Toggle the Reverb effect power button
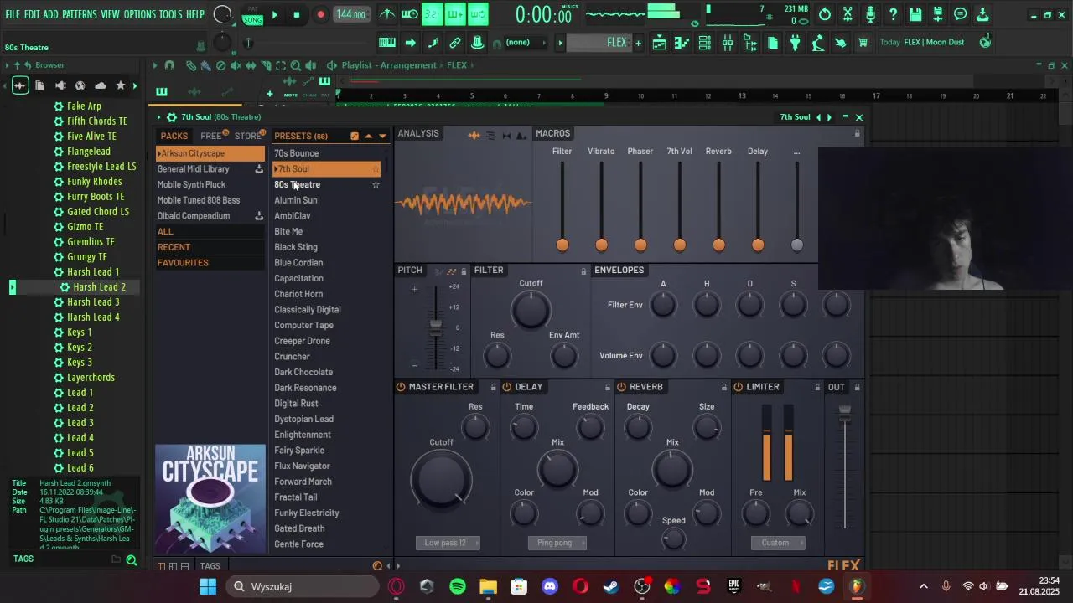The width and height of the screenshot is (1073, 603). point(621,387)
